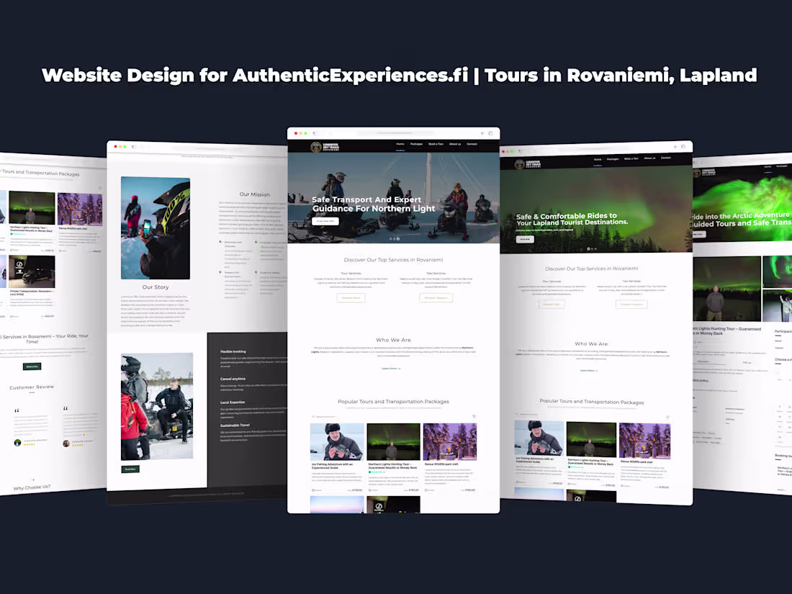Open ice fishing thumbnail in aurora-hero window

pyautogui.click(x=539, y=438)
